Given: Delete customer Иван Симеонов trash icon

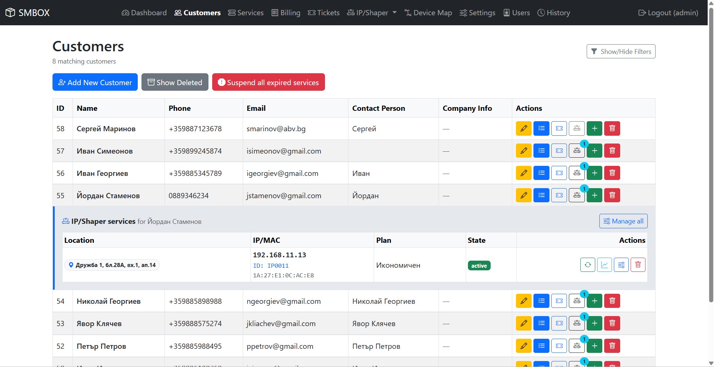Looking at the screenshot, I should tap(612, 151).
